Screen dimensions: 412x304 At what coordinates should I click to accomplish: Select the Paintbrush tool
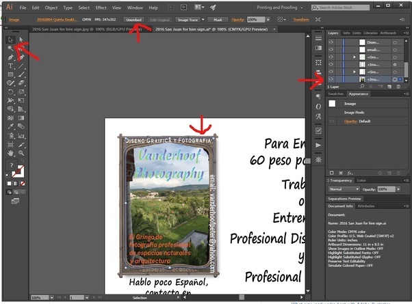[x=21, y=74]
